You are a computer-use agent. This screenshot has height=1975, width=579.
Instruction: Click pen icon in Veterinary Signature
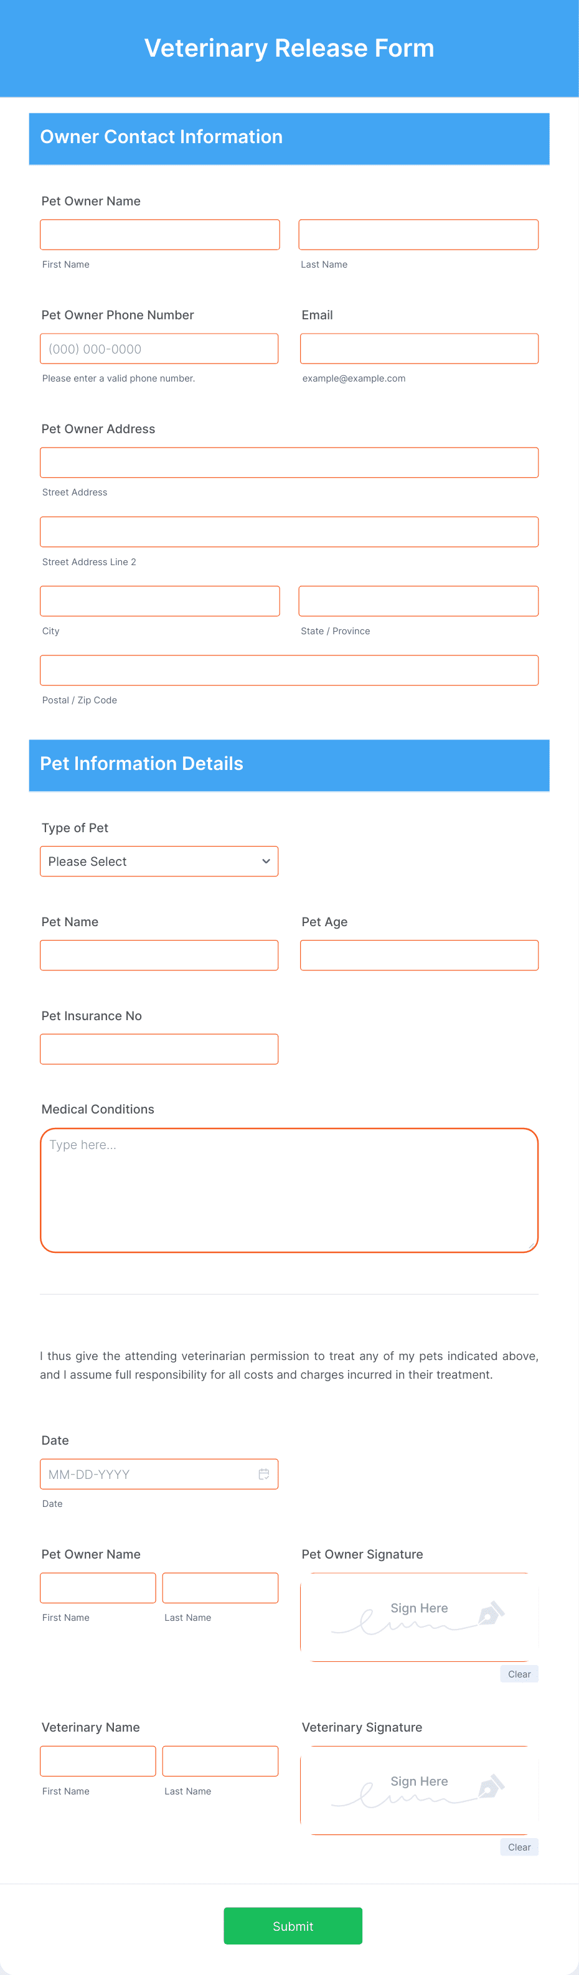pos(491,1786)
